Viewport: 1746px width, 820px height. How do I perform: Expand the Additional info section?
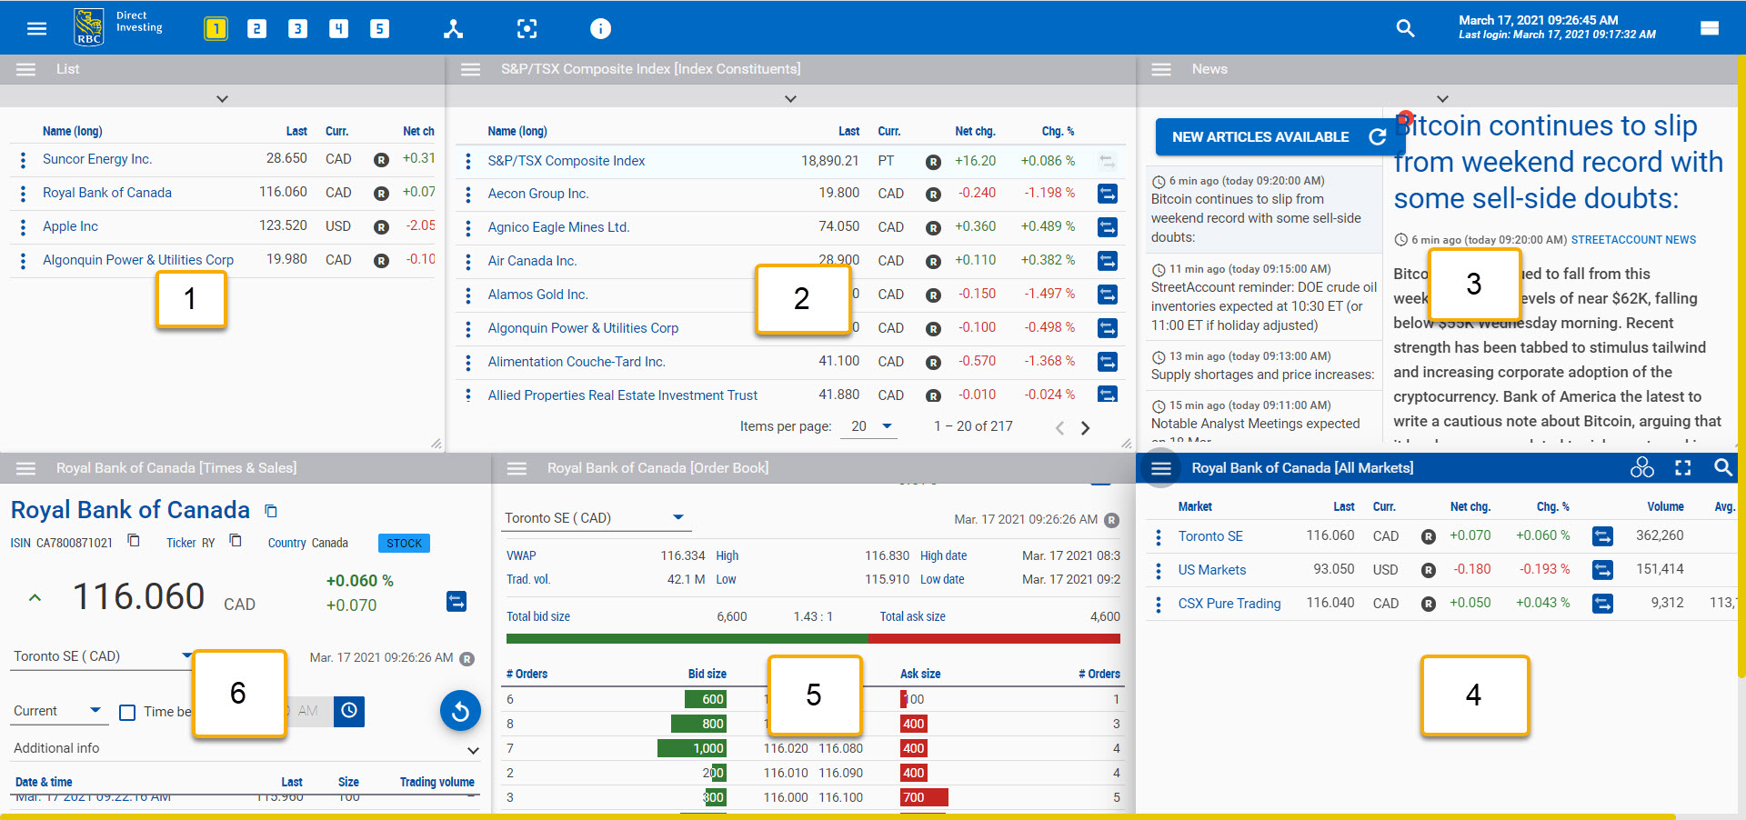click(x=473, y=751)
